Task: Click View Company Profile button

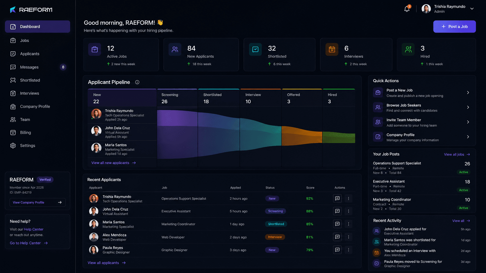Action: (x=37, y=202)
